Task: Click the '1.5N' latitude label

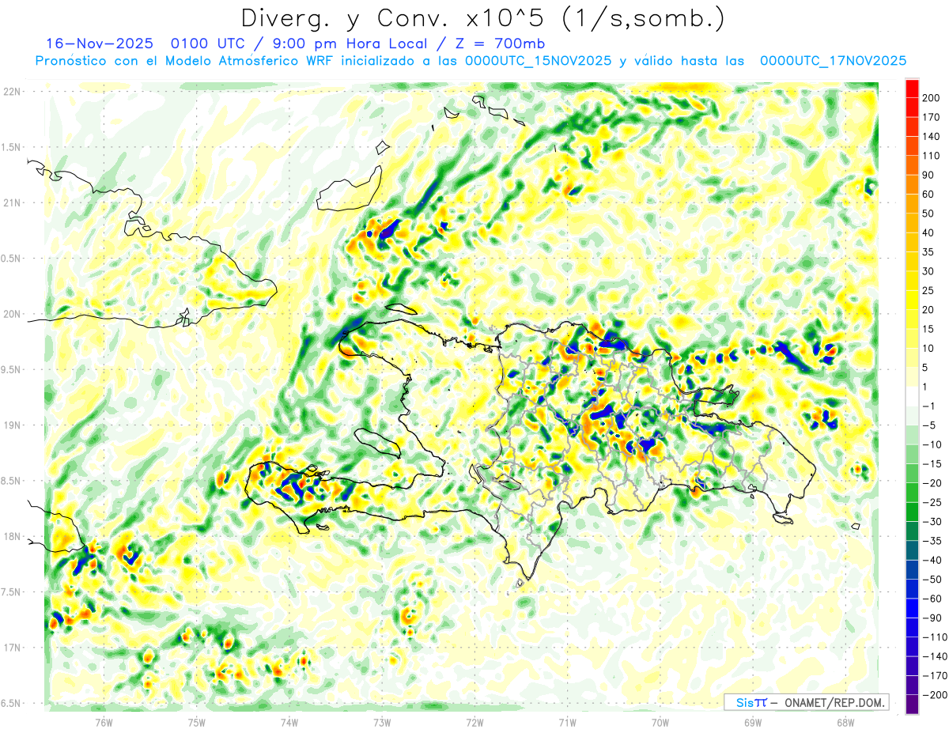Action: click(11, 147)
